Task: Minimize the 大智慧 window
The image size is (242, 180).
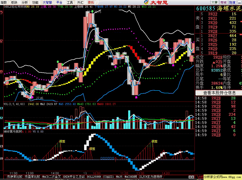Action: tap(239, 3)
